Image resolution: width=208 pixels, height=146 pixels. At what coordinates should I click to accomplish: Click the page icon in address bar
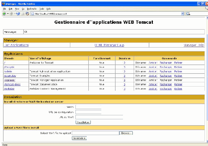pos(33,14)
